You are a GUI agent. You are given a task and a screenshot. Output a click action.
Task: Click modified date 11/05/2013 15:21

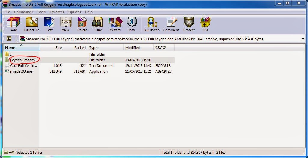point(138,71)
